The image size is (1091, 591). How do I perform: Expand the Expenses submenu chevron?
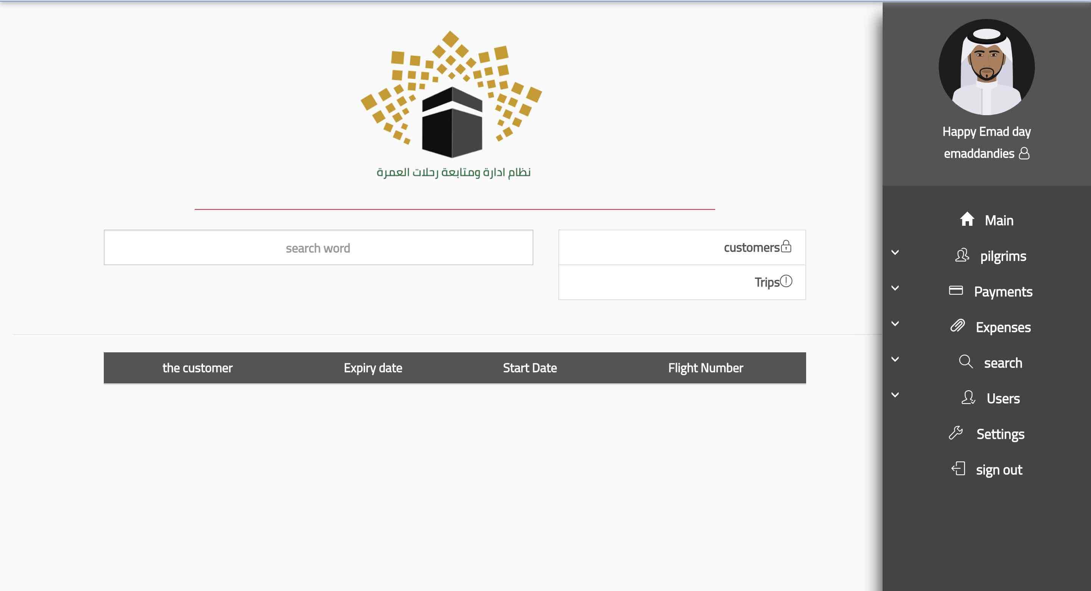click(895, 324)
